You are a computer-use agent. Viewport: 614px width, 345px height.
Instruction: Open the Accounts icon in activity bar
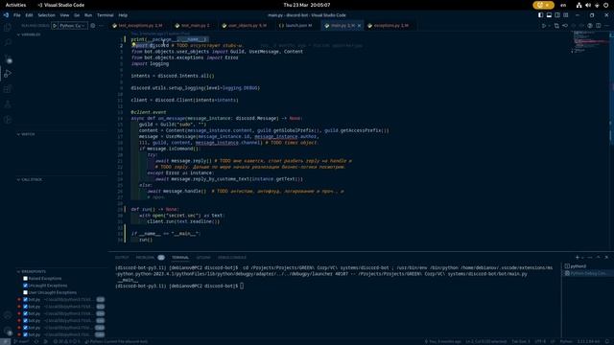[x=8, y=315]
